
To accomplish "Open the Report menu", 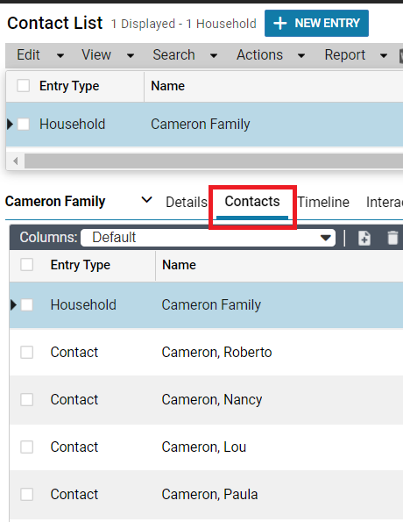I will point(356,55).
